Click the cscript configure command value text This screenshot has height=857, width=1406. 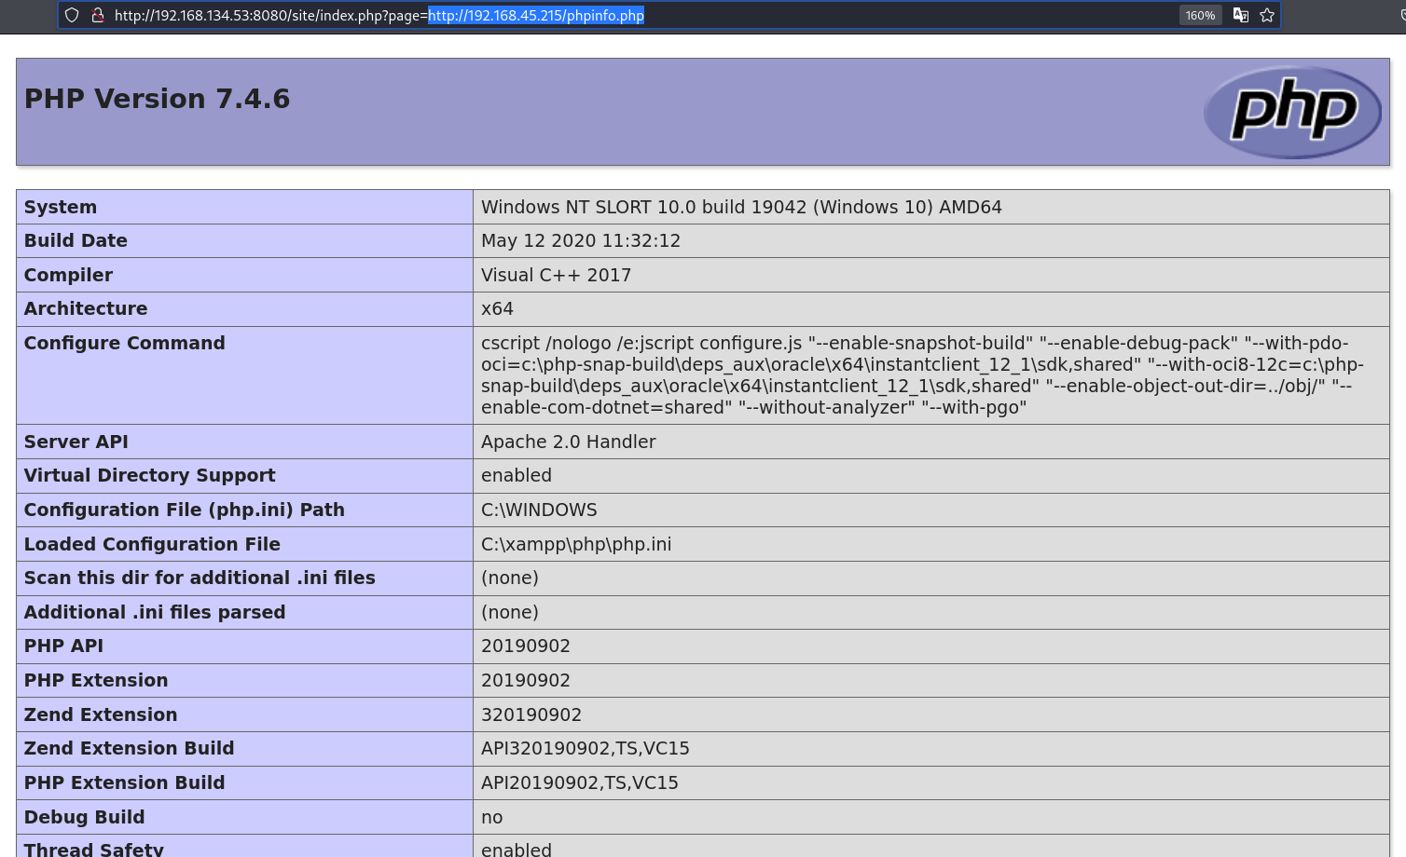[923, 375]
